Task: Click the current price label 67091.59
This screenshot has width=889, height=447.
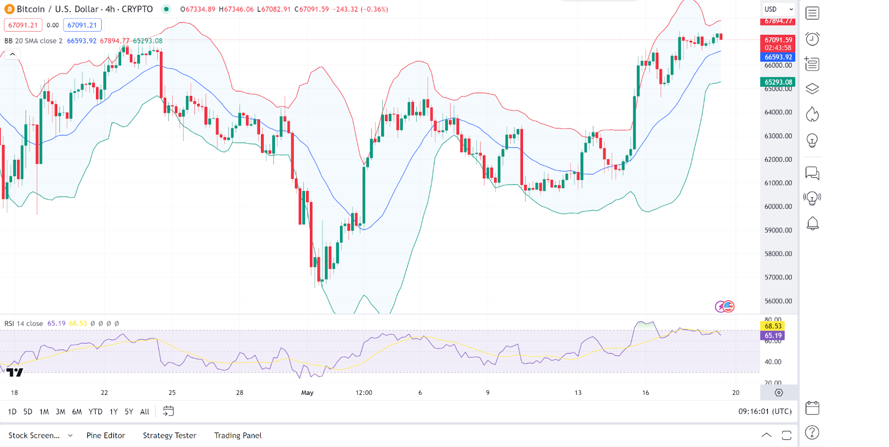Action: [x=778, y=40]
